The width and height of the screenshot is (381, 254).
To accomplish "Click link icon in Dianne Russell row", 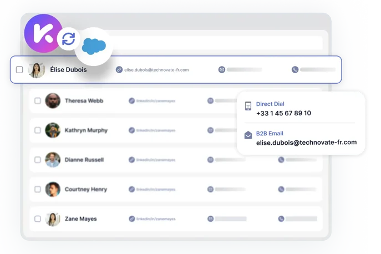I will (131, 160).
